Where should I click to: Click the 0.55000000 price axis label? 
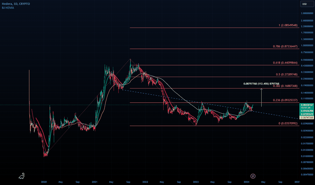[307, 60]
